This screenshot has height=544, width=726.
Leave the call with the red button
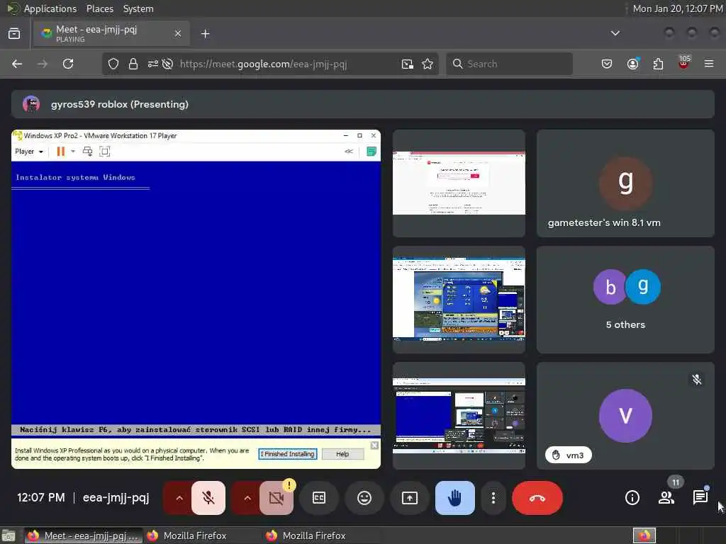(537, 498)
